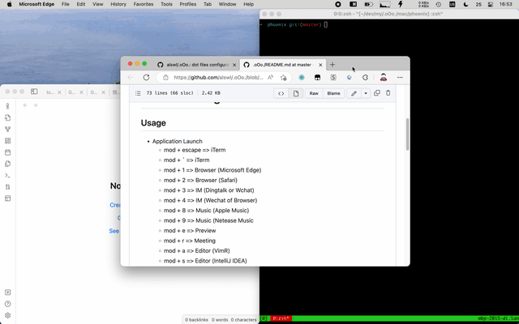Screen dimensions: 519x324
Task: Close the alswl/.oOo. dot files tab
Action: tap(234, 65)
